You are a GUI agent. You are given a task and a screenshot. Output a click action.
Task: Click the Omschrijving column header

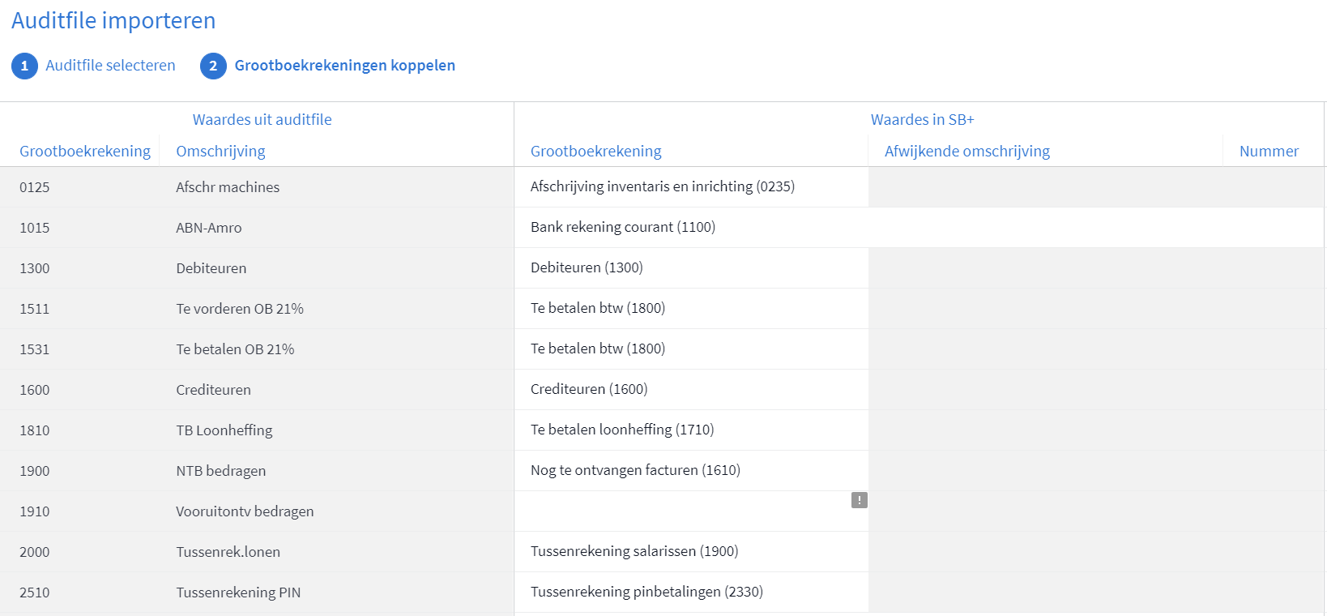[x=220, y=151]
